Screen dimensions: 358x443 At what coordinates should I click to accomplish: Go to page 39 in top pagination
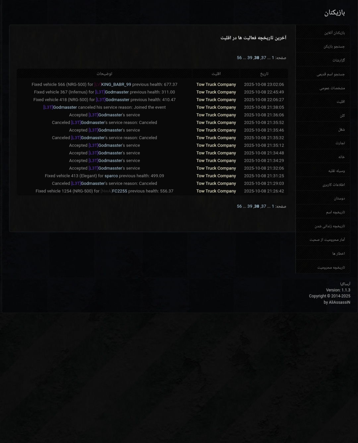coord(250,58)
